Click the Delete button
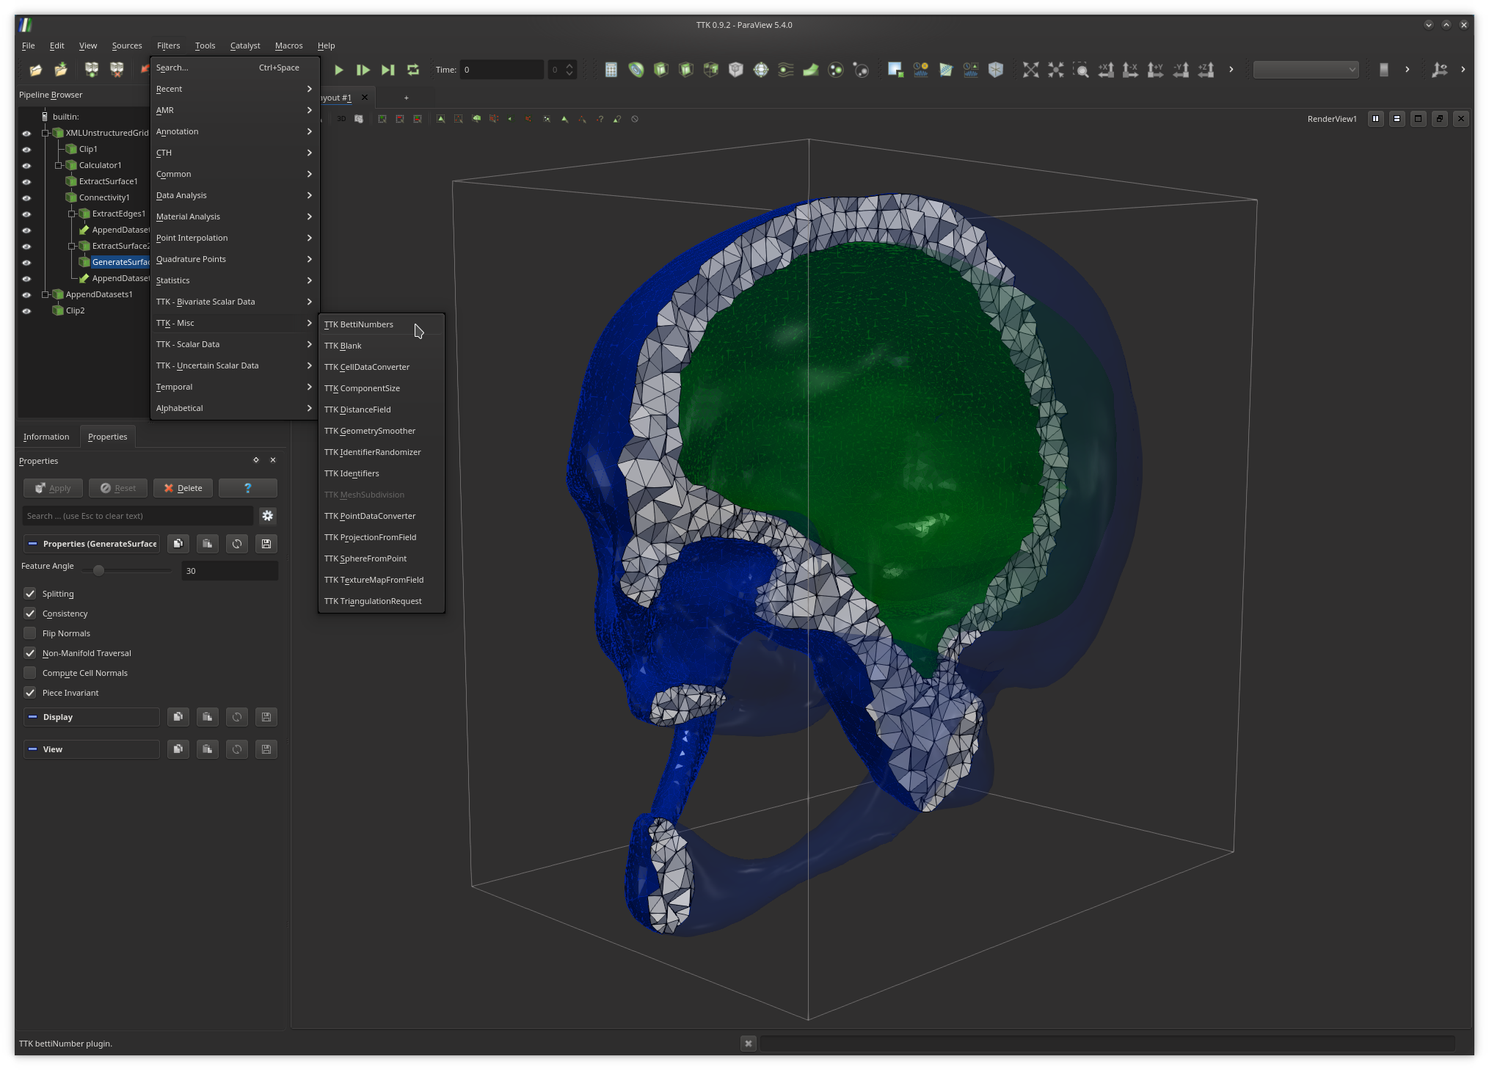 click(183, 488)
